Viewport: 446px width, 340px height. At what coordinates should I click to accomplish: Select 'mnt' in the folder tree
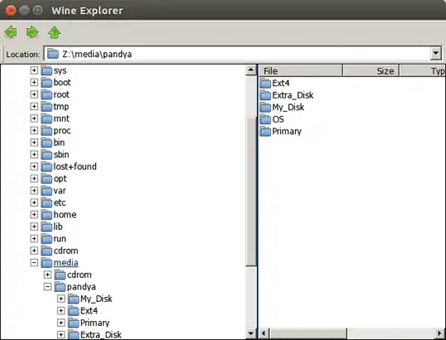click(61, 118)
